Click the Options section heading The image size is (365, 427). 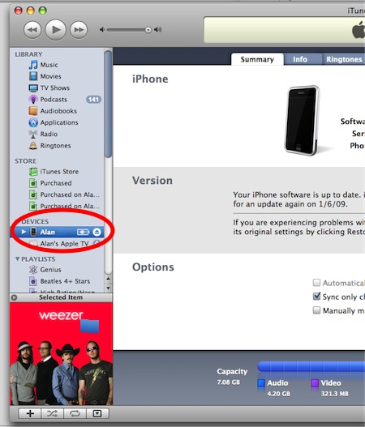tap(153, 267)
